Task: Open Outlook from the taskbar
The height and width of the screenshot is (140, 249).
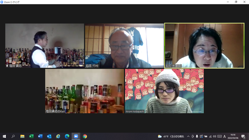Action: pos(49,136)
